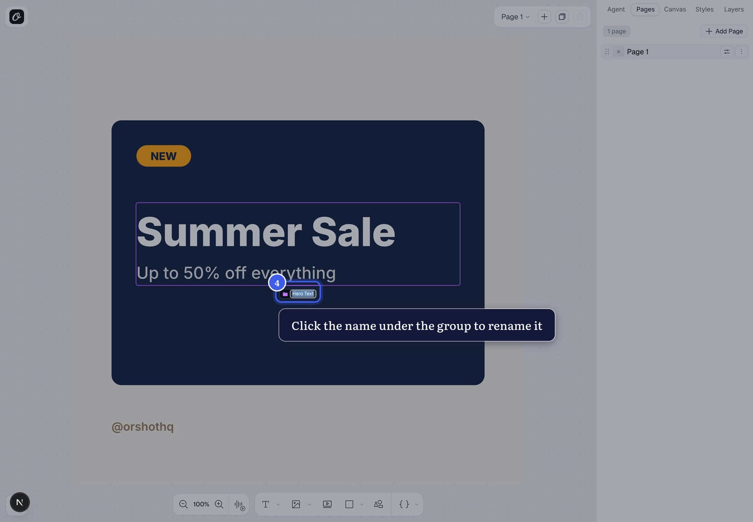Expand the Text tool options chevron

click(278, 505)
